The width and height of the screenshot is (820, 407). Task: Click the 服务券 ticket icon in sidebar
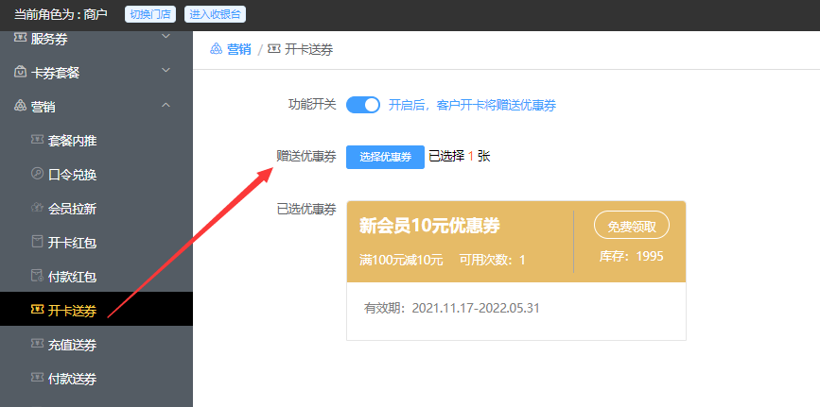[21, 38]
